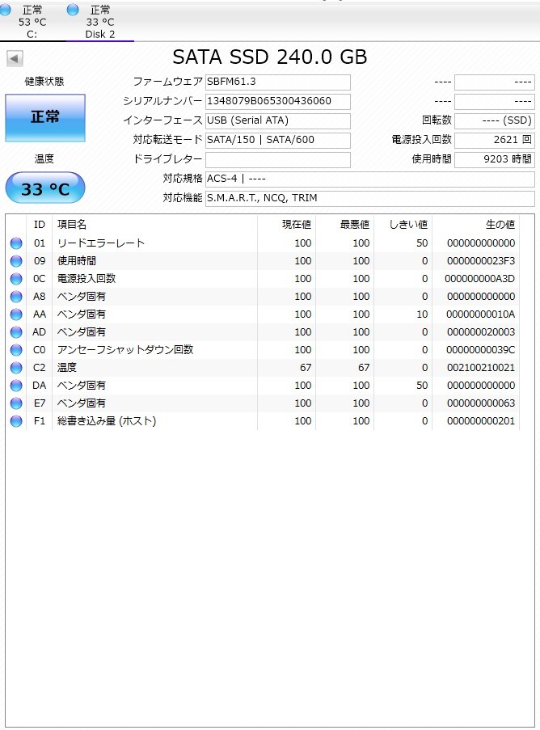Click the SATA SSD 240.0 GB title
Viewport: 540px width, 730px height.
pos(269,57)
